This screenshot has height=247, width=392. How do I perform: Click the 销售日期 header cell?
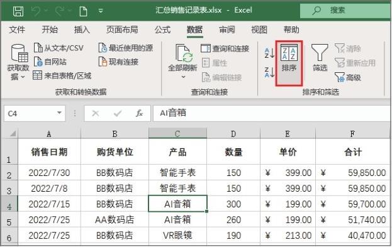point(49,151)
